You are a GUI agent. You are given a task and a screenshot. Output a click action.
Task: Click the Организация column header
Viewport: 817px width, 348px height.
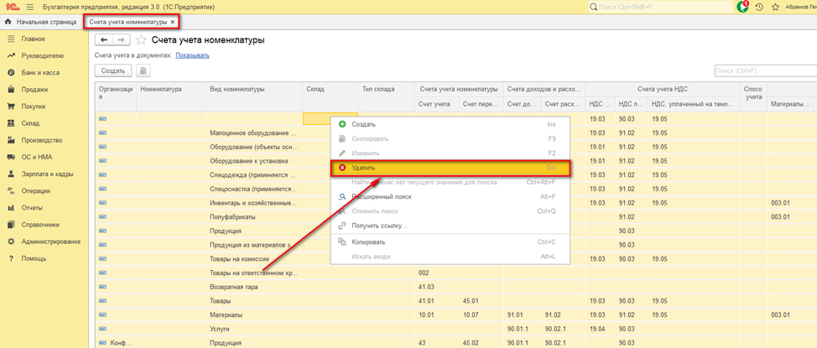click(116, 96)
